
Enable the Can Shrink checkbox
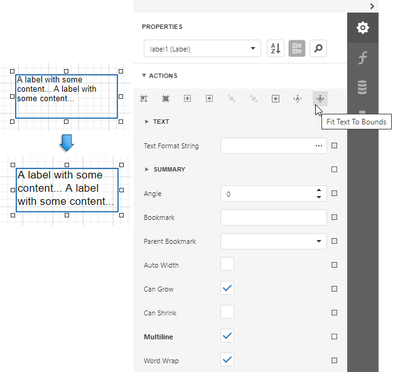(227, 312)
